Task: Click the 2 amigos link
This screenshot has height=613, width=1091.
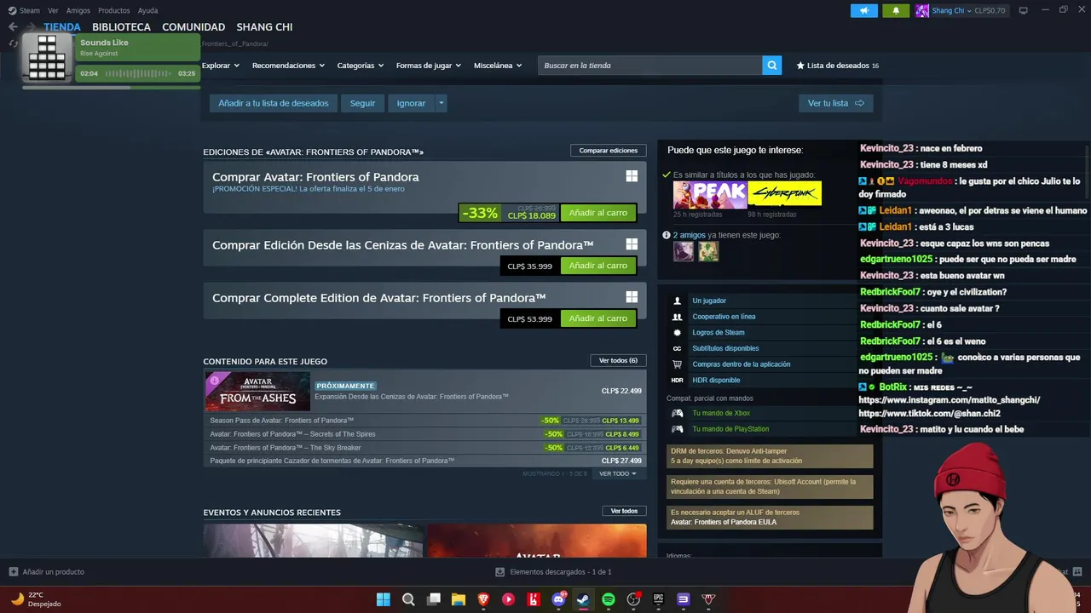Action: click(689, 235)
